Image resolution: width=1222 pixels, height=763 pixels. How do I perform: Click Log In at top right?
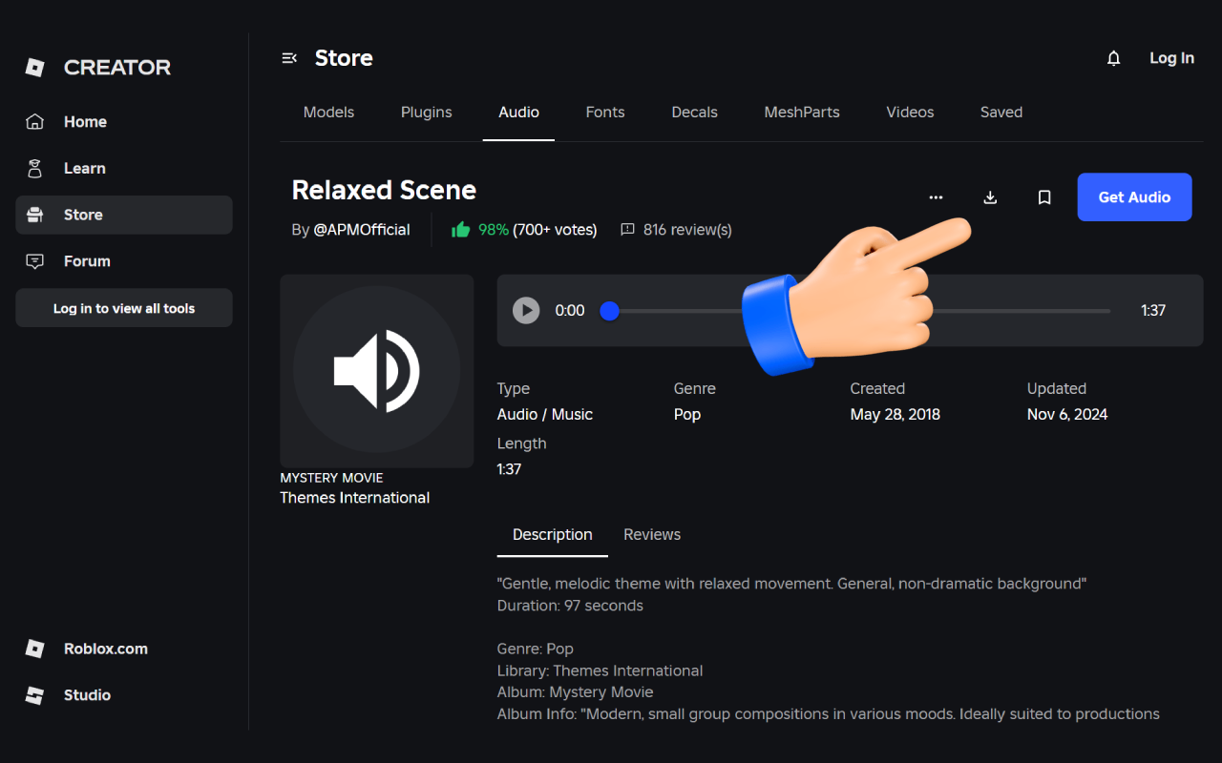(1171, 58)
